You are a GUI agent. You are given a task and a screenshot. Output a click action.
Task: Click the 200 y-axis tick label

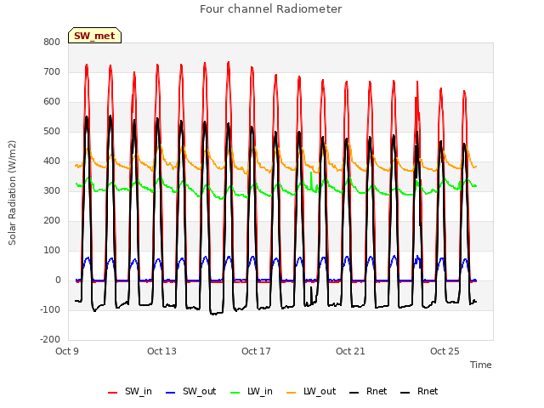click(52, 221)
